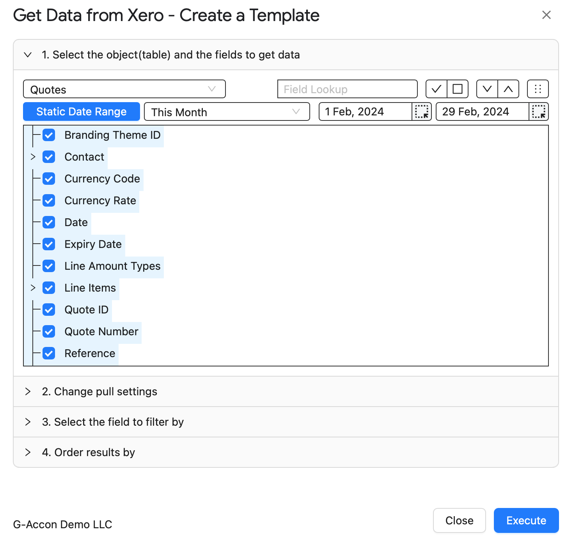Toggle the Expiry Date checkbox
575x545 pixels.
[49, 244]
